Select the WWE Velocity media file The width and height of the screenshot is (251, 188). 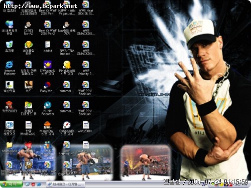point(86,68)
